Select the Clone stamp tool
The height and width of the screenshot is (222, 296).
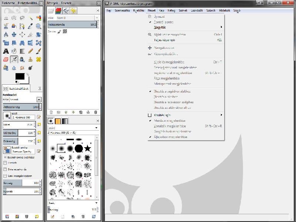click(30, 60)
